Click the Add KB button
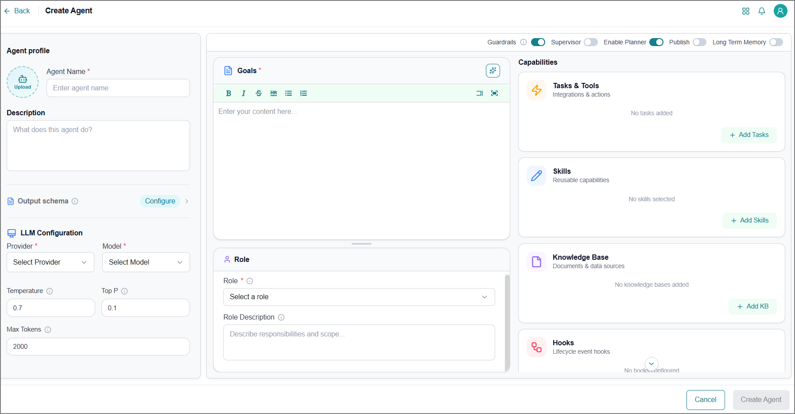This screenshot has height=414, width=795. point(752,306)
